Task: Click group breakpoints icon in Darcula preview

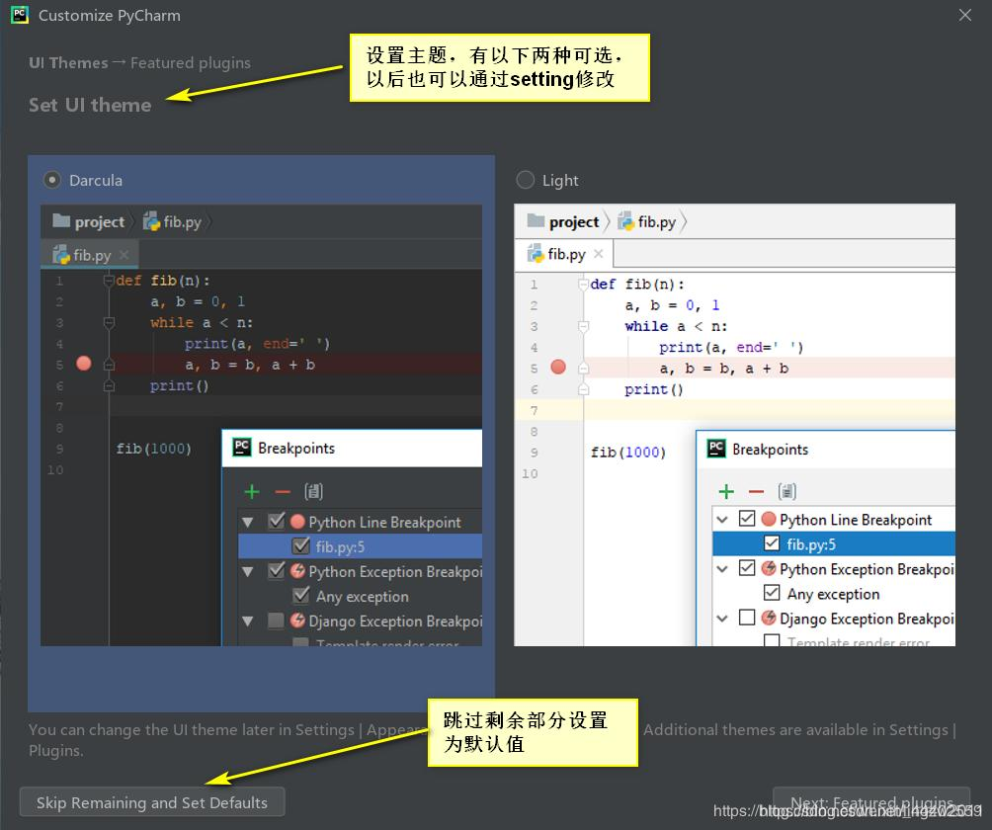Action: (x=313, y=491)
